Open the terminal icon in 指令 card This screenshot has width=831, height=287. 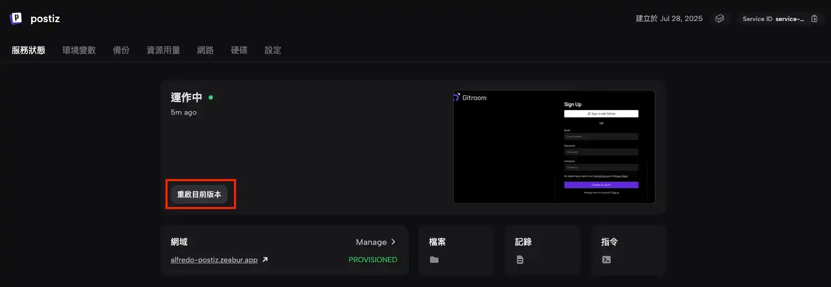(x=607, y=260)
